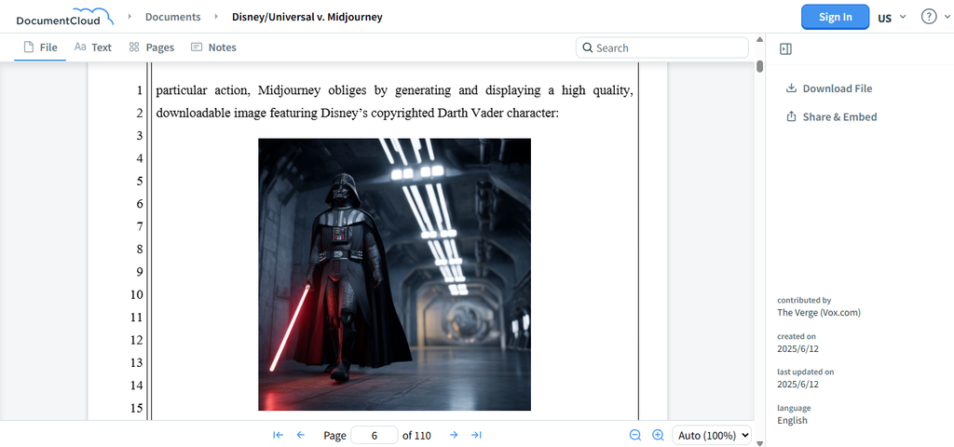Click Share & Embed
Screen dimensions: 954x447
tap(831, 116)
